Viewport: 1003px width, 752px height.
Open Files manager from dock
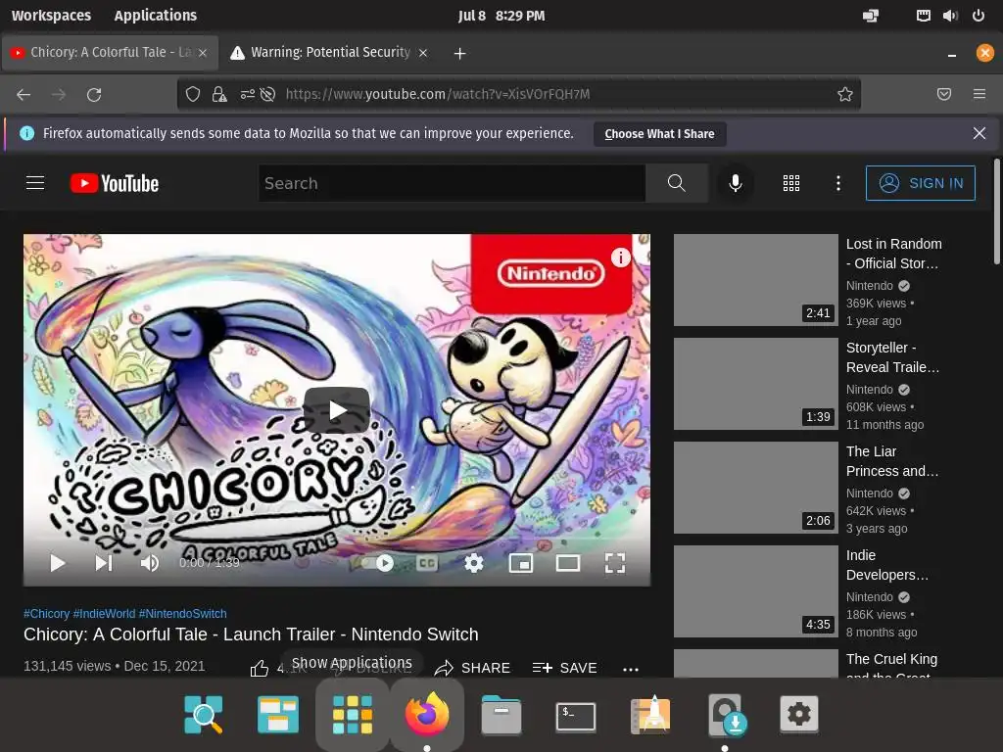point(501,714)
